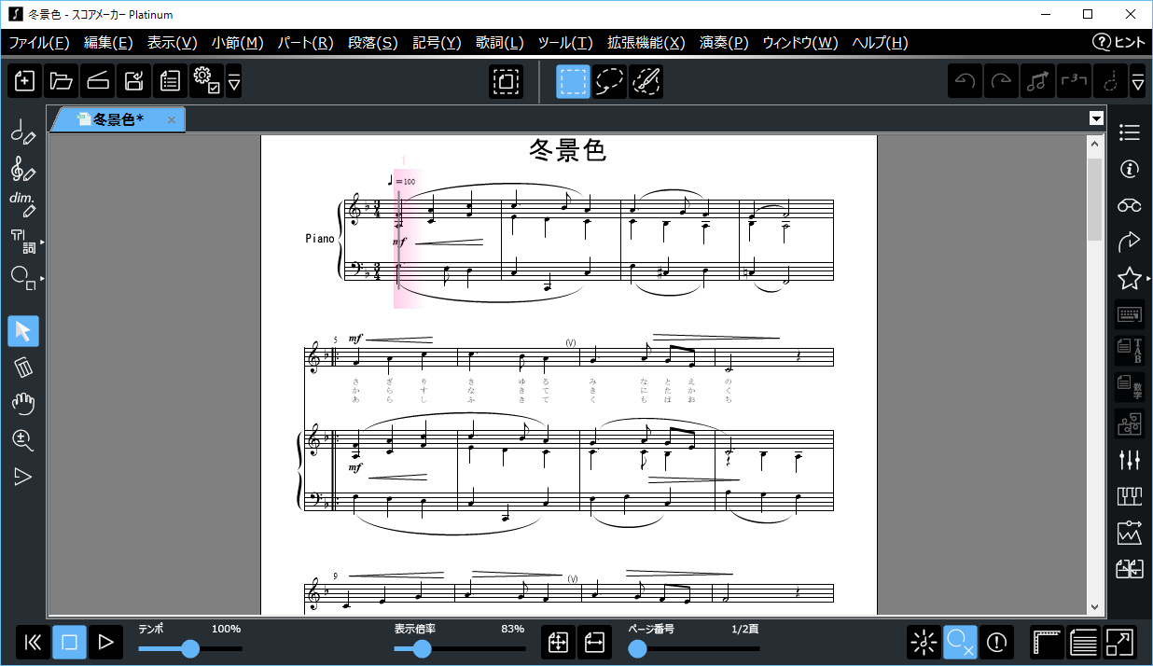This screenshot has width=1153, height=666.
Task: Stop playback with the square button
Action: click(69, 642)
